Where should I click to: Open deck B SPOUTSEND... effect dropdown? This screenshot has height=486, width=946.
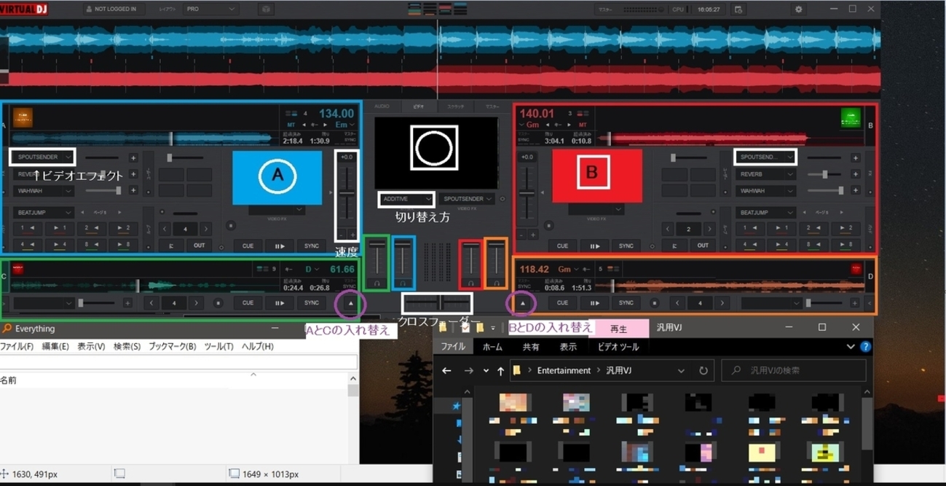pyautogui.click(x=765, y=157)
